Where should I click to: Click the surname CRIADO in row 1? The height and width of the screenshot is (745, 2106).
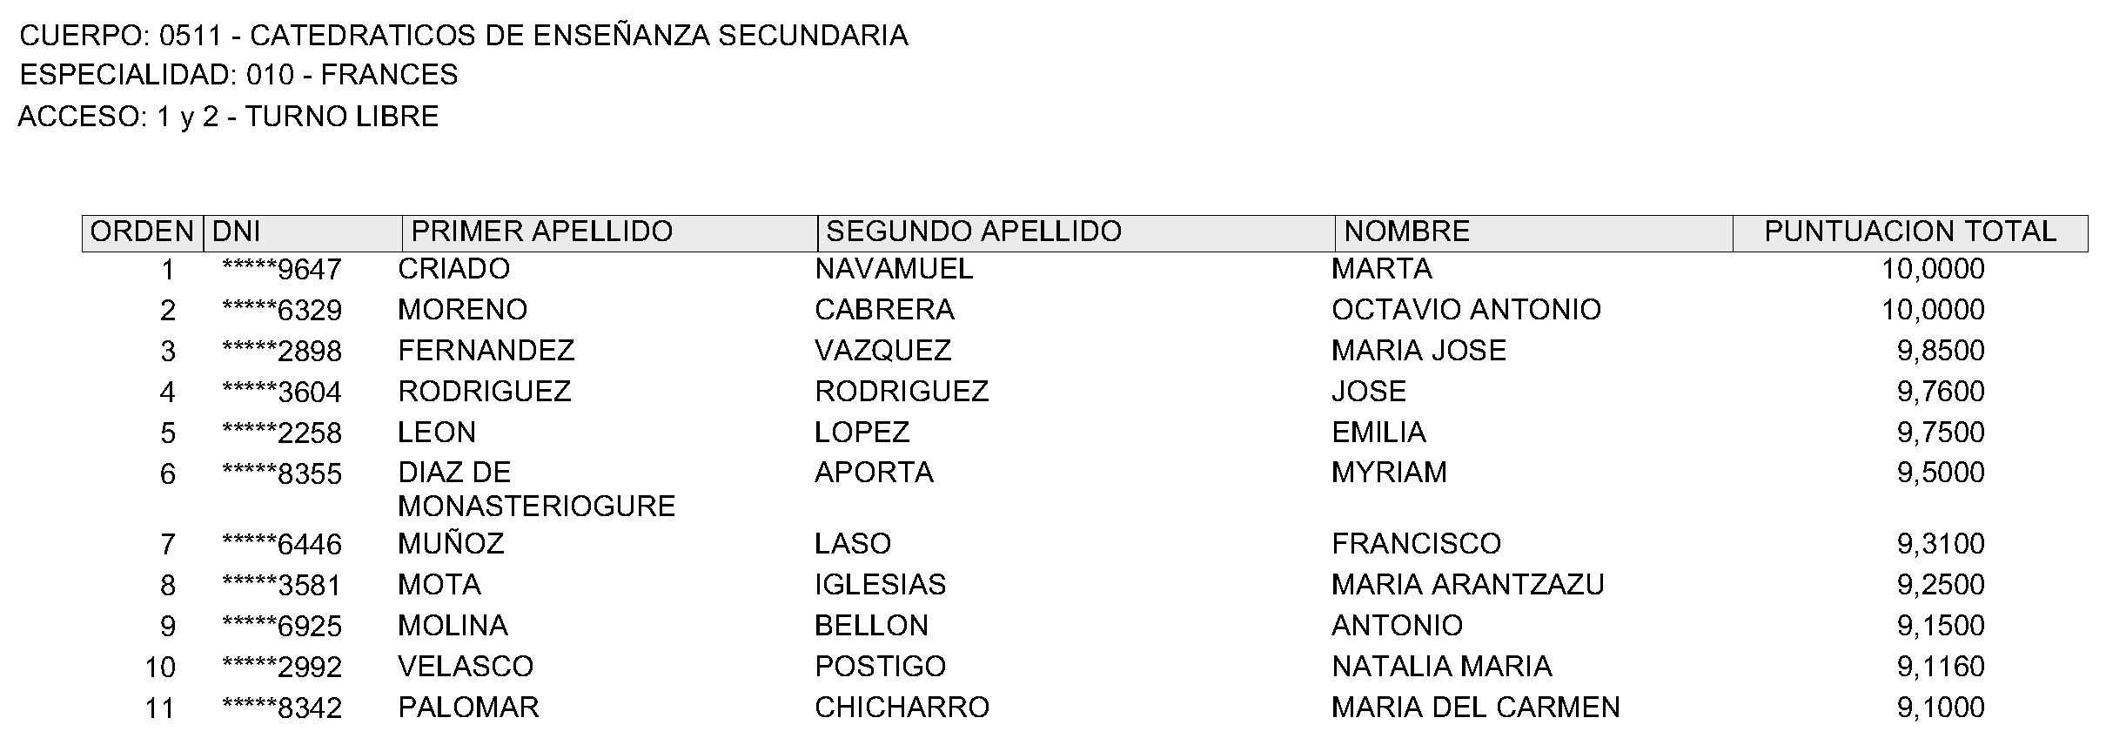point(453,269)
